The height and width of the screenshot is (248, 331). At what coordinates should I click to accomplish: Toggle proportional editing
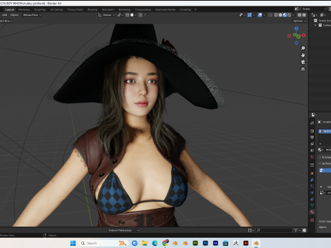(141, 15)
